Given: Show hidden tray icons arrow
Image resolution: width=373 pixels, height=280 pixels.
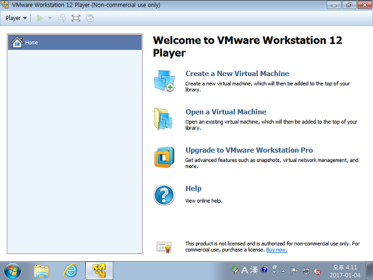Looking at the screenshot, I should [283, 271].
